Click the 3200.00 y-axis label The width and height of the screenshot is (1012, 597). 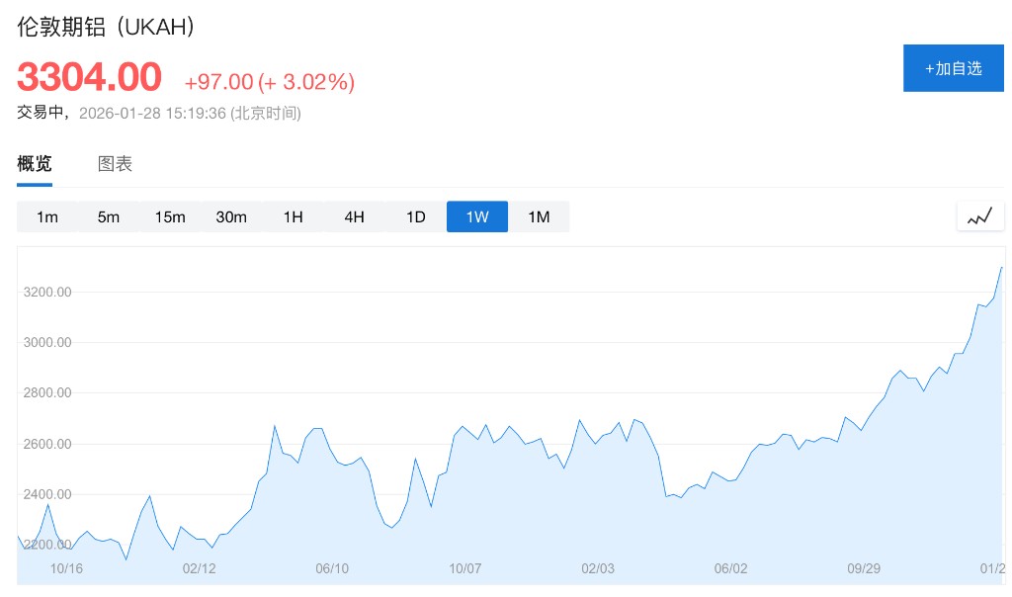[47, 293]
